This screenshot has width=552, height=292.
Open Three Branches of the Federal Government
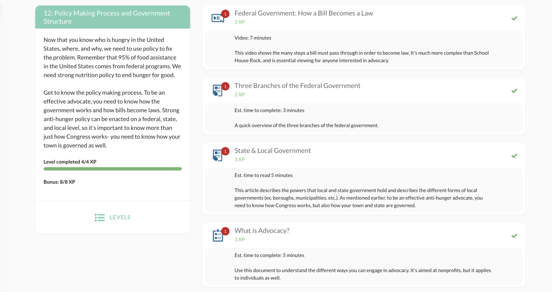pos(297,86)
